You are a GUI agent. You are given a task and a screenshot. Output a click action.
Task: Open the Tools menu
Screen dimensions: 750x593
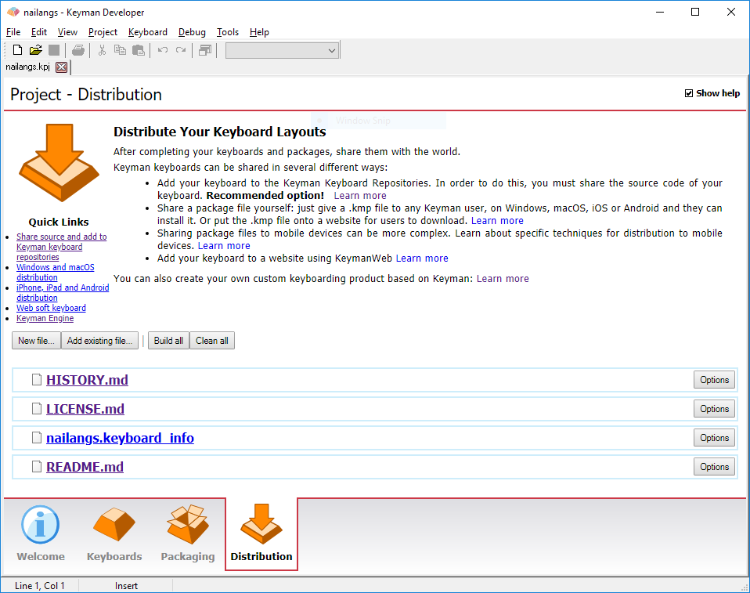coord(228,32)
